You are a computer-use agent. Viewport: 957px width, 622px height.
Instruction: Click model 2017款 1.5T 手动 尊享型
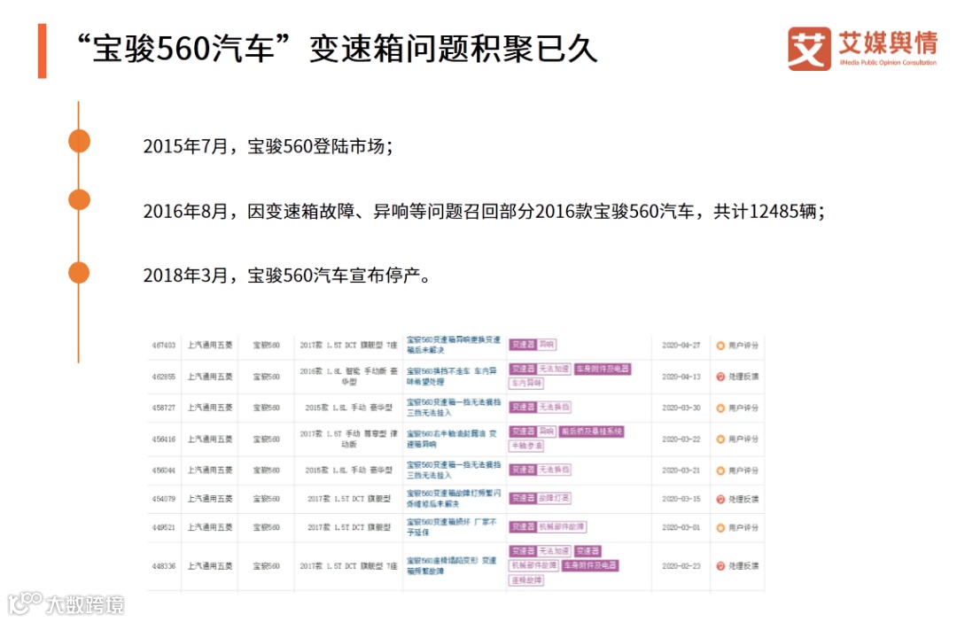(348, 439)
